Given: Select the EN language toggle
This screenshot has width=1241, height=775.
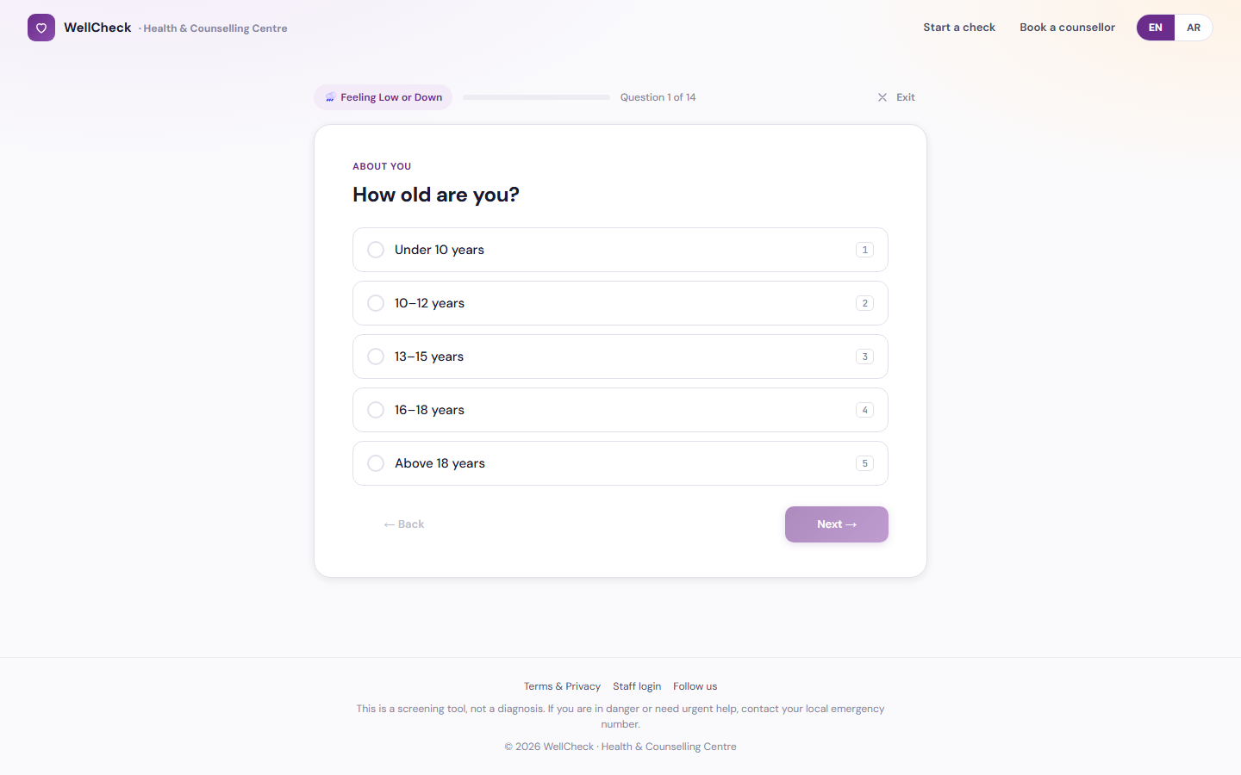Looking at the screenshot, I should tap(1156, 28).
